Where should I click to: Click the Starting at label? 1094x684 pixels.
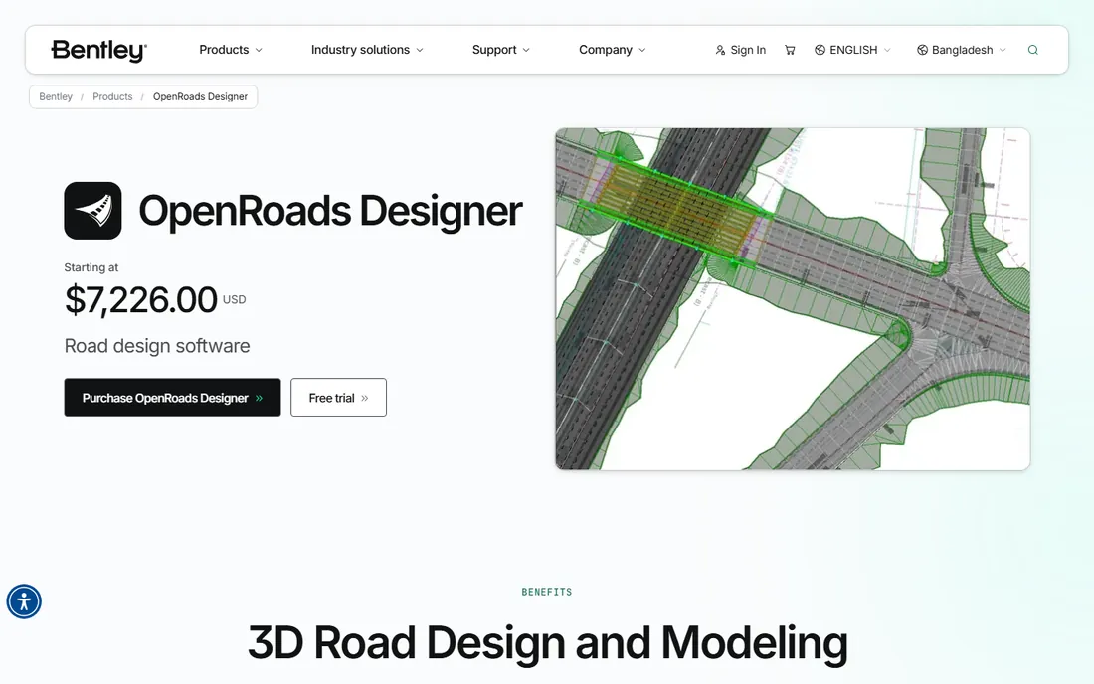coord(91,267)
